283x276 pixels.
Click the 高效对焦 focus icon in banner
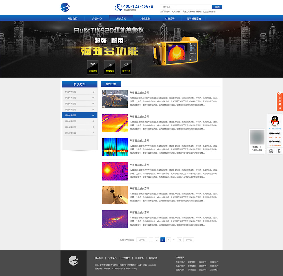click(x=126, y=67)
